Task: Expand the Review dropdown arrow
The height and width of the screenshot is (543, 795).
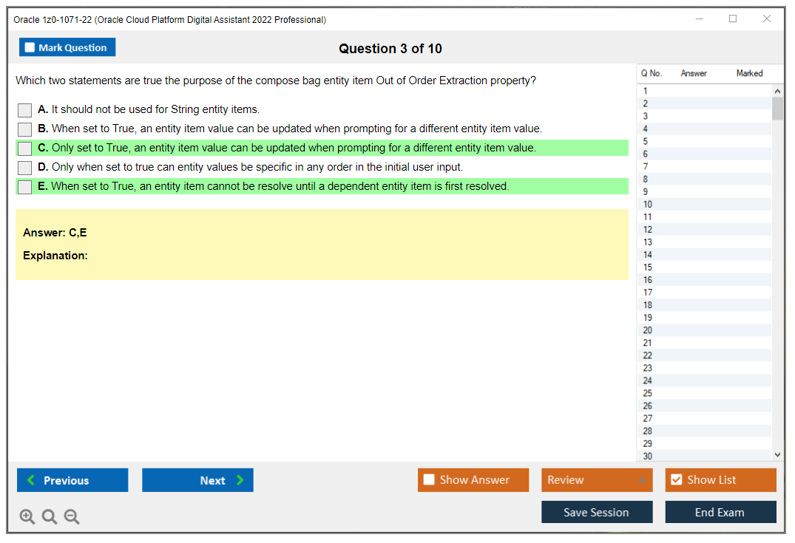Action: (x=642, y=479)
